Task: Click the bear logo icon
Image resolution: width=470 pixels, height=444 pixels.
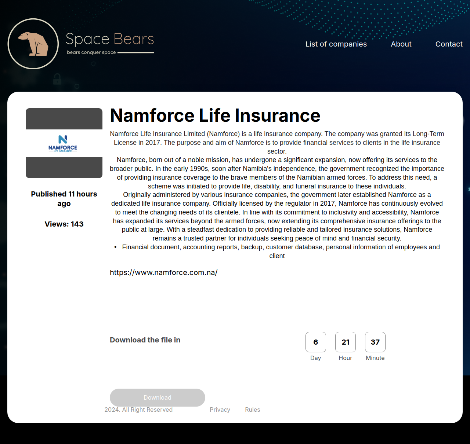Action: pos(33,44)
